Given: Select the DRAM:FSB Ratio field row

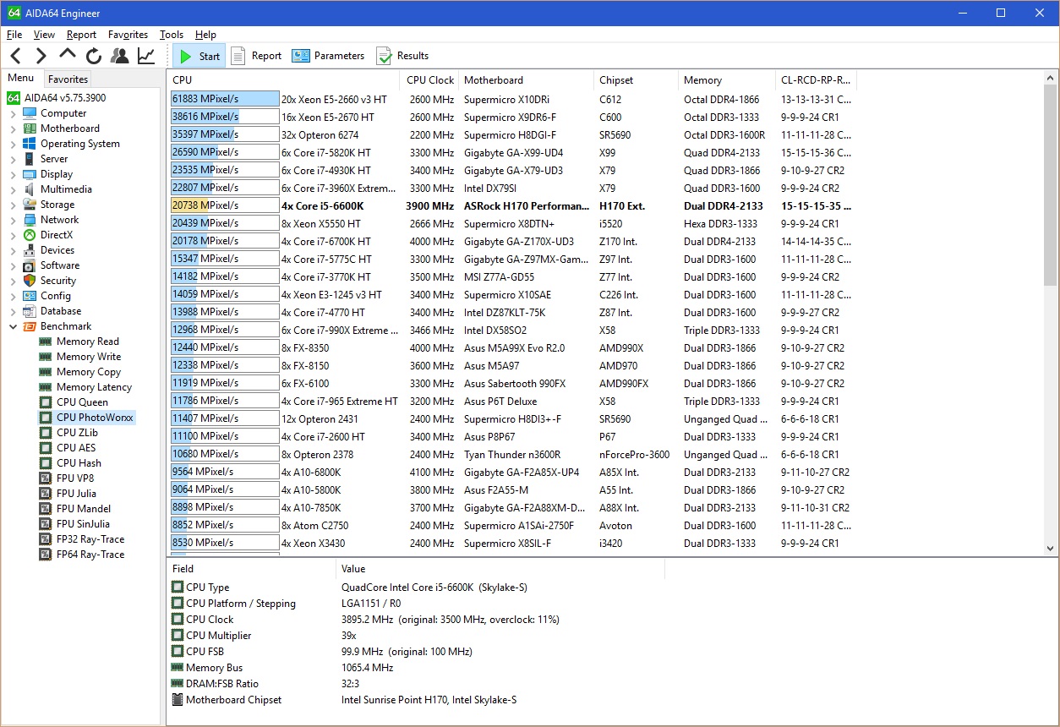Looking at the screenshot, I should [416, 684].
